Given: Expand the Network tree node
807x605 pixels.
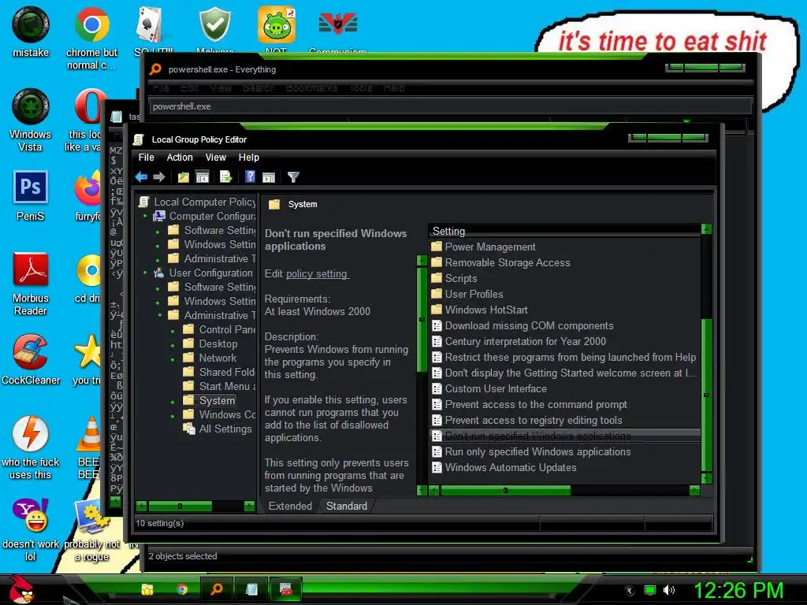Looking at the screenshot, I should click(x=173, y=358).
